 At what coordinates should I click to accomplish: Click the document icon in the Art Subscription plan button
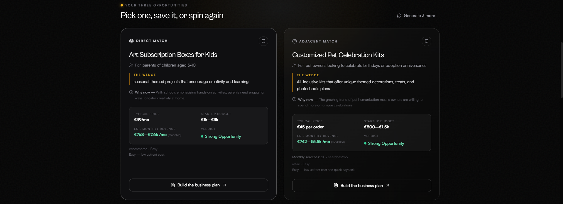point(173,185)
